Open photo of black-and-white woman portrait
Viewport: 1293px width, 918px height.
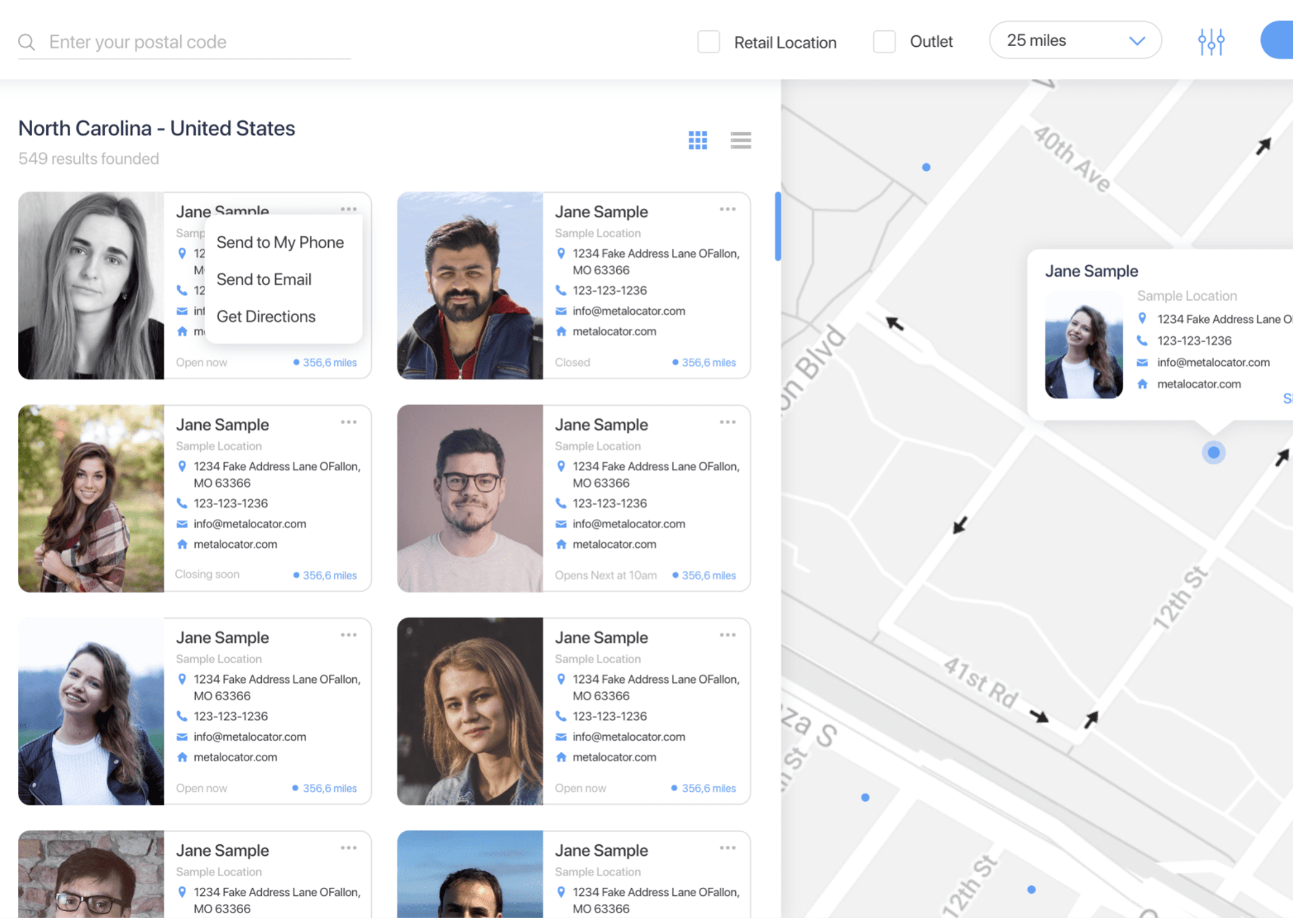click(91, 286)
